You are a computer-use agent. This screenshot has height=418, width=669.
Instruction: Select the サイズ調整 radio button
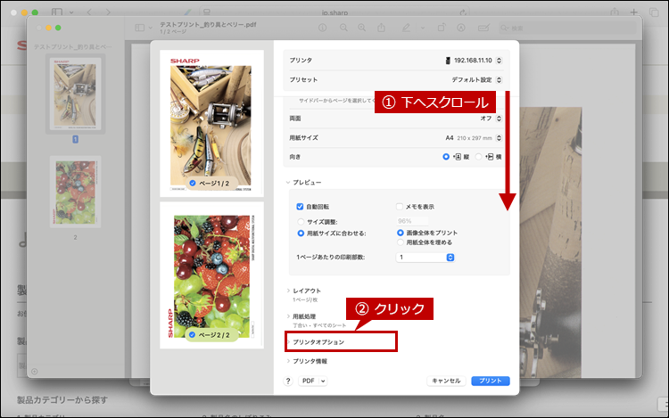[x=301, y=221]
